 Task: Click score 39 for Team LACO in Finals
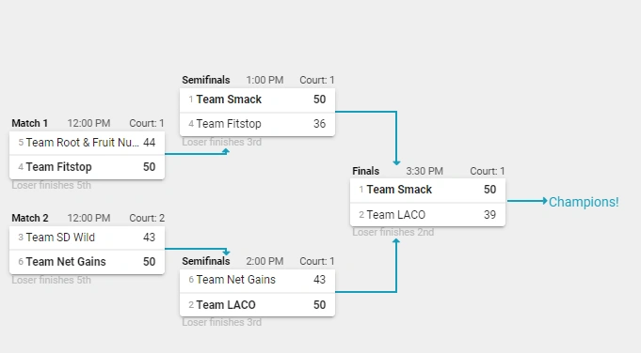(489, 215)
